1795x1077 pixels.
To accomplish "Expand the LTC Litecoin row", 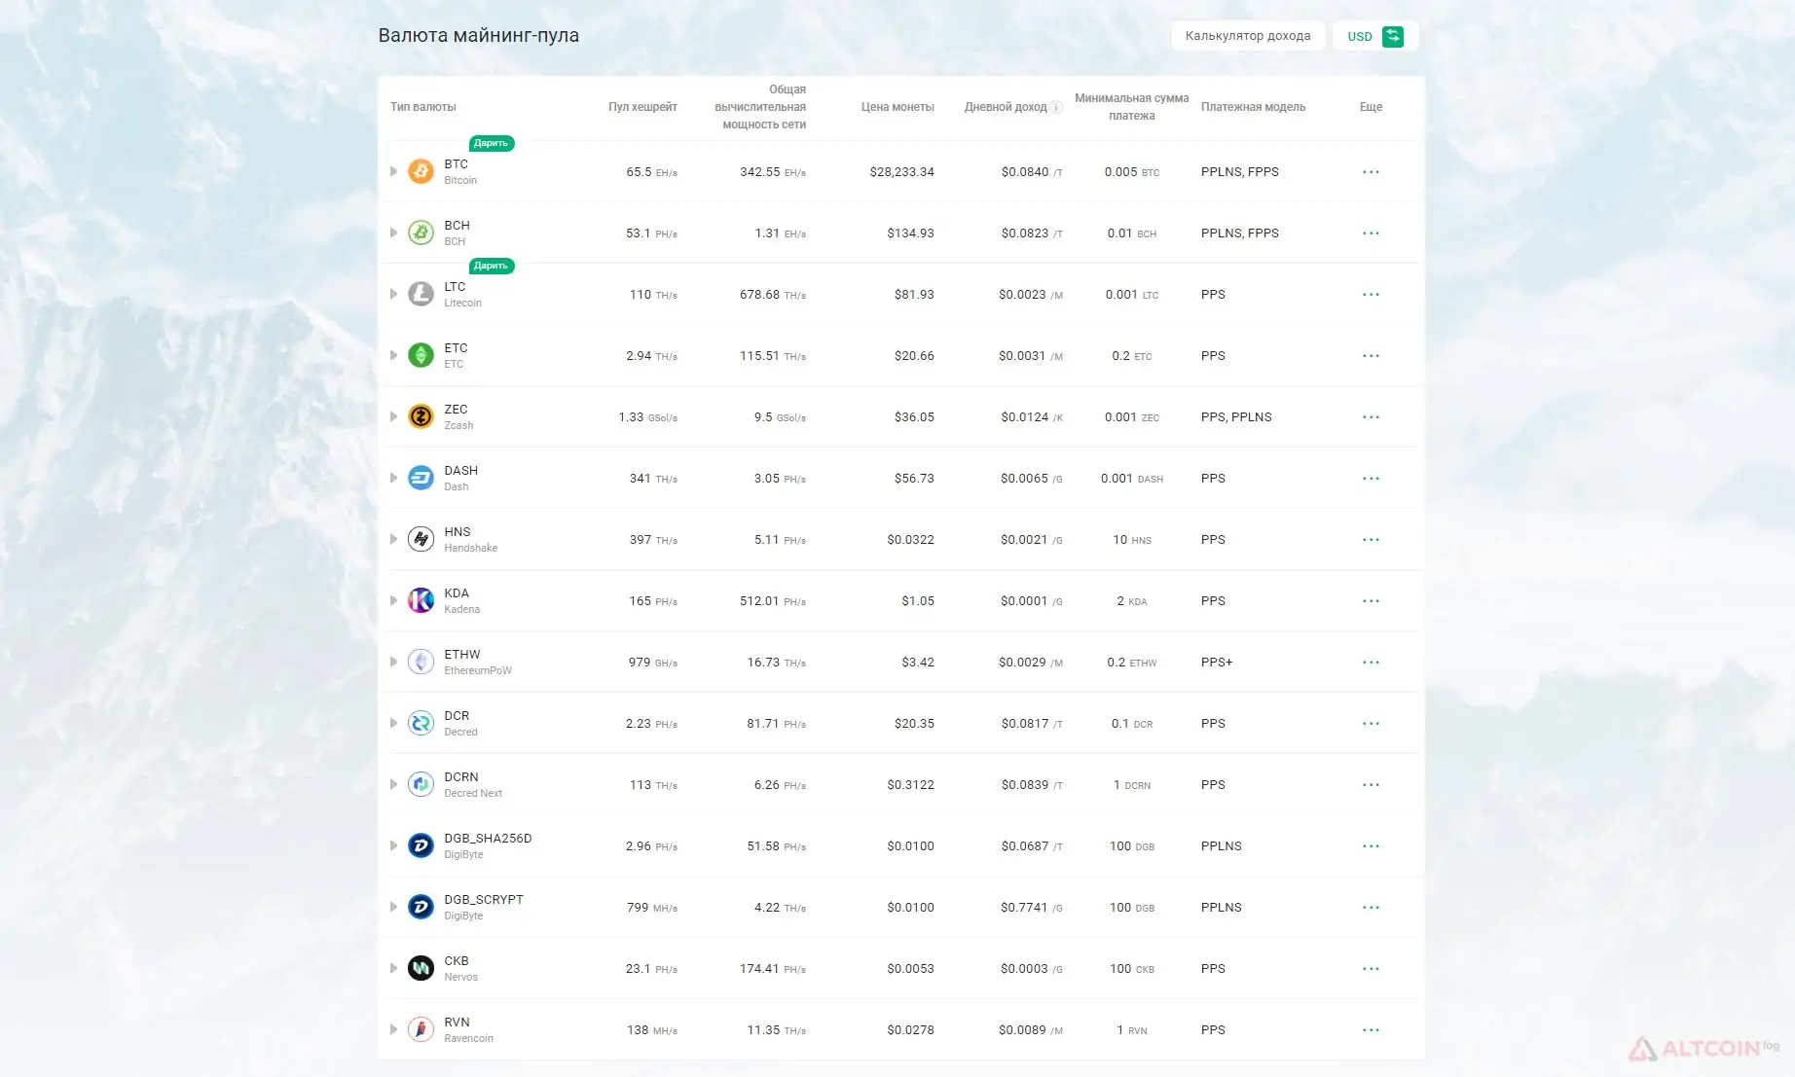I will [x=393, y=294].
